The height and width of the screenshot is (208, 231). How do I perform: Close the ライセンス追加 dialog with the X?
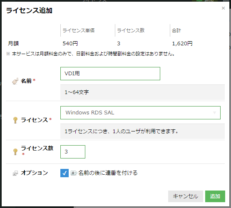[x=223, y=8]
